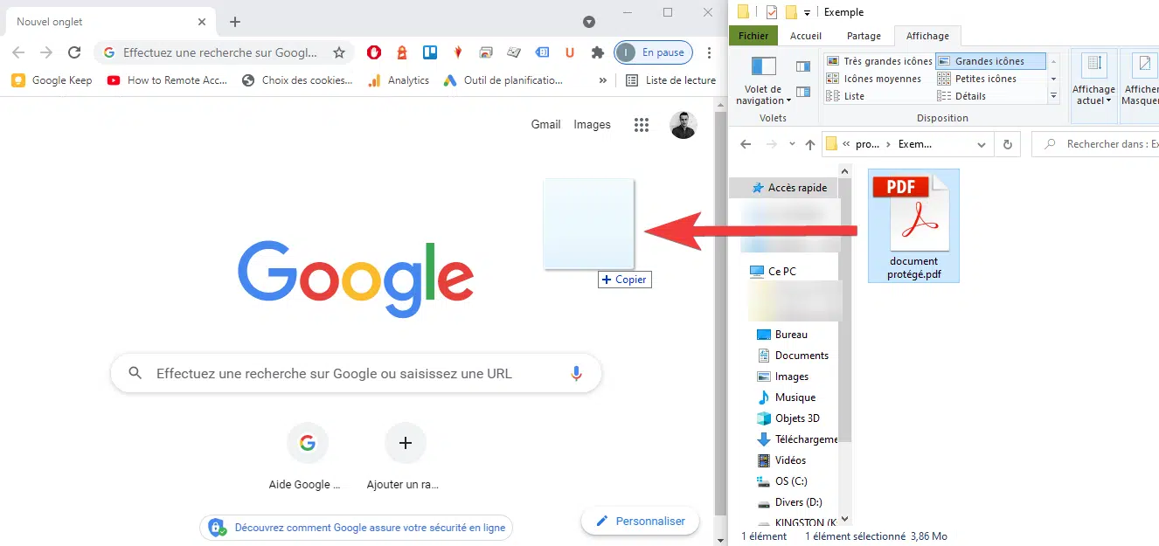Open Gmail from the Google page

[545, 125]
